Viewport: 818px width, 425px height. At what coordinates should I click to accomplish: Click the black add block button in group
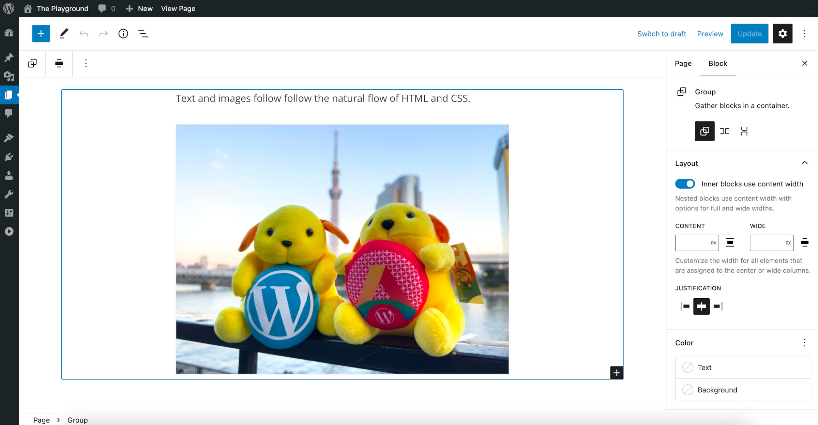617,373
